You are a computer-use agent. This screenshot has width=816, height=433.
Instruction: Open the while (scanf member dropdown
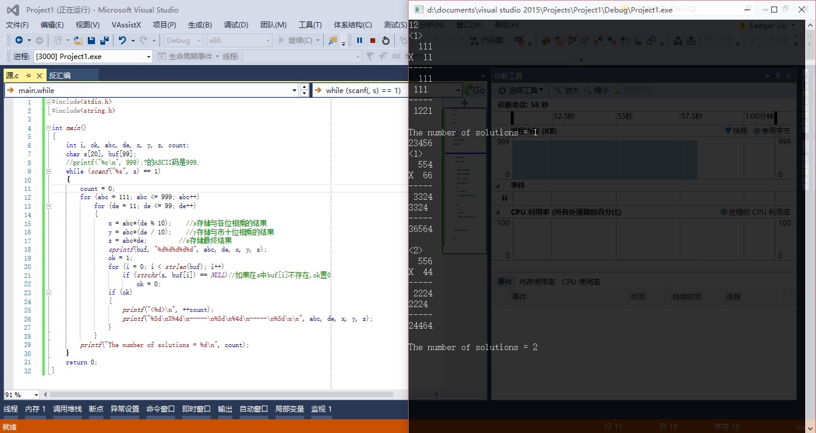(361, 90)
